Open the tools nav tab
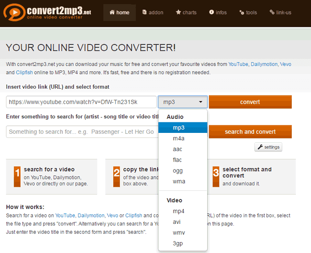This screenshot has height=253, width=311. pyautogui.click(x=248, y=12)
